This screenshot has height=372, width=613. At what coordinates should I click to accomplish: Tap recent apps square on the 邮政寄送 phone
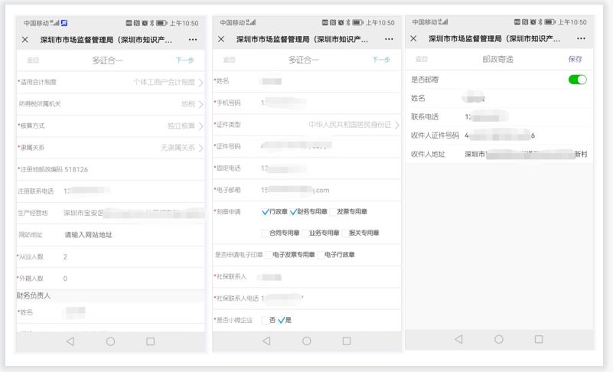(x=539, y=339)
